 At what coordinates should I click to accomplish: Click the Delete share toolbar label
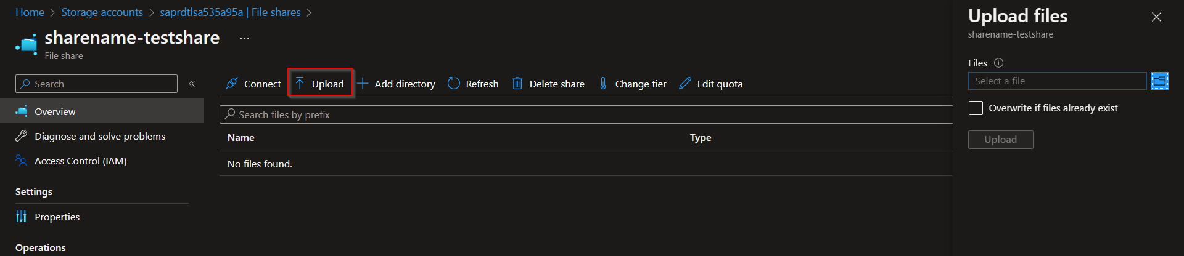[557, 84]
